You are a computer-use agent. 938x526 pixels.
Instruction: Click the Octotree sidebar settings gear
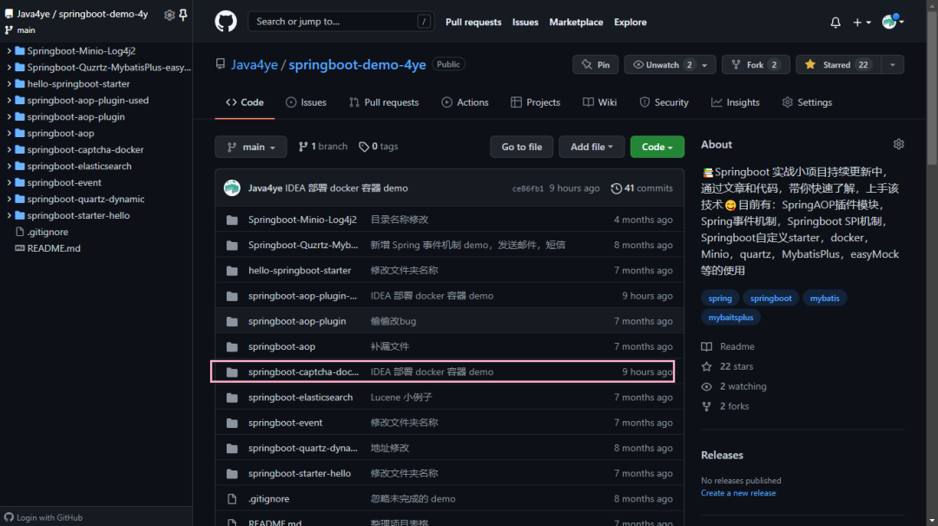pyautogui.click(x=169, y=15)
